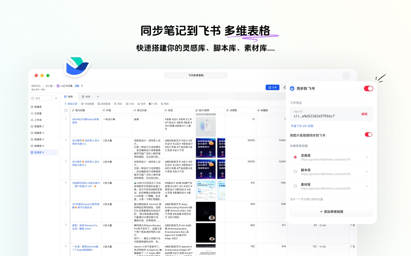Click the 简单团队 breadcrumb

(x=36, y=86)
